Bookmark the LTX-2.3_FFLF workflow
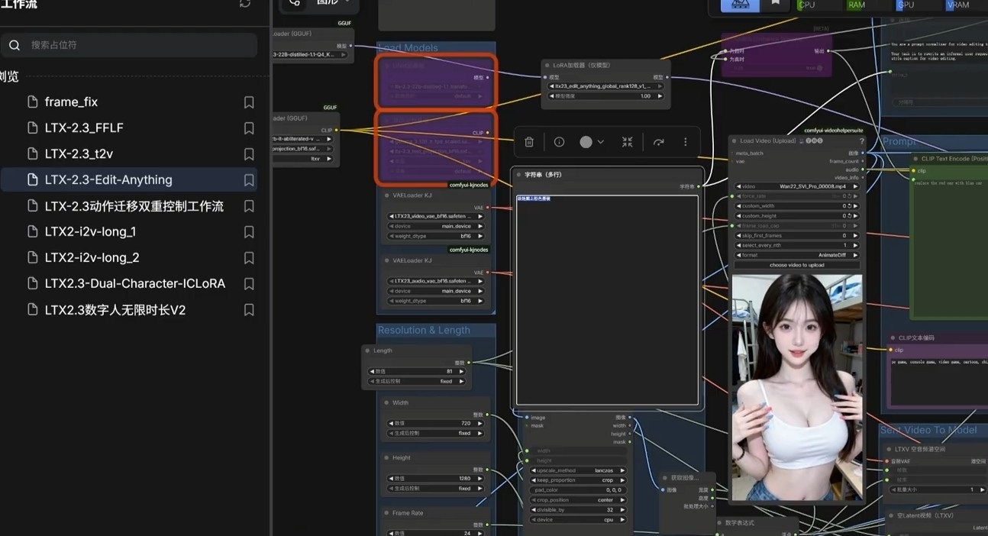The height and width of the screenshot is (536, 988). [249, 128]
